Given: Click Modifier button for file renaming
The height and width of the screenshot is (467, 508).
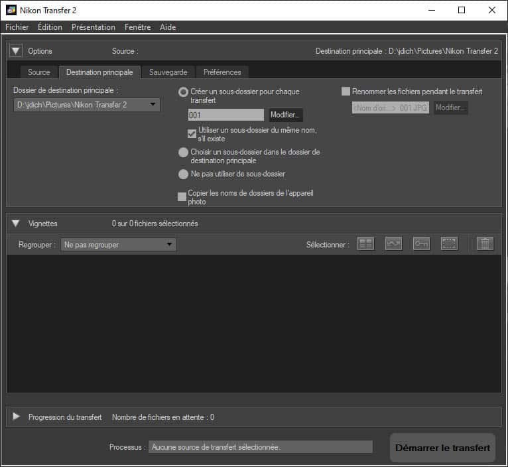Looking at the screenshot, I should coord(450,107).
